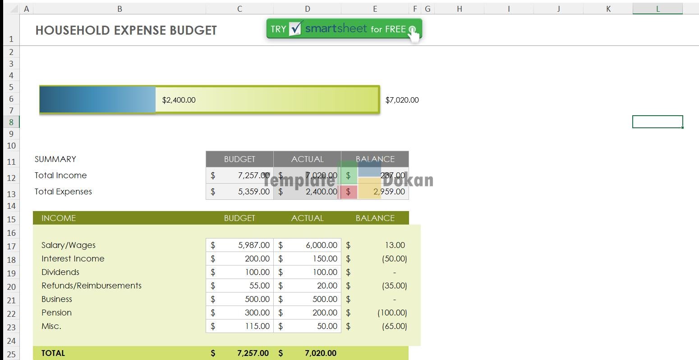
Task: Click the HOUSEHOLD EXPENSE BUDGET title cell
Action: (126, 30)
